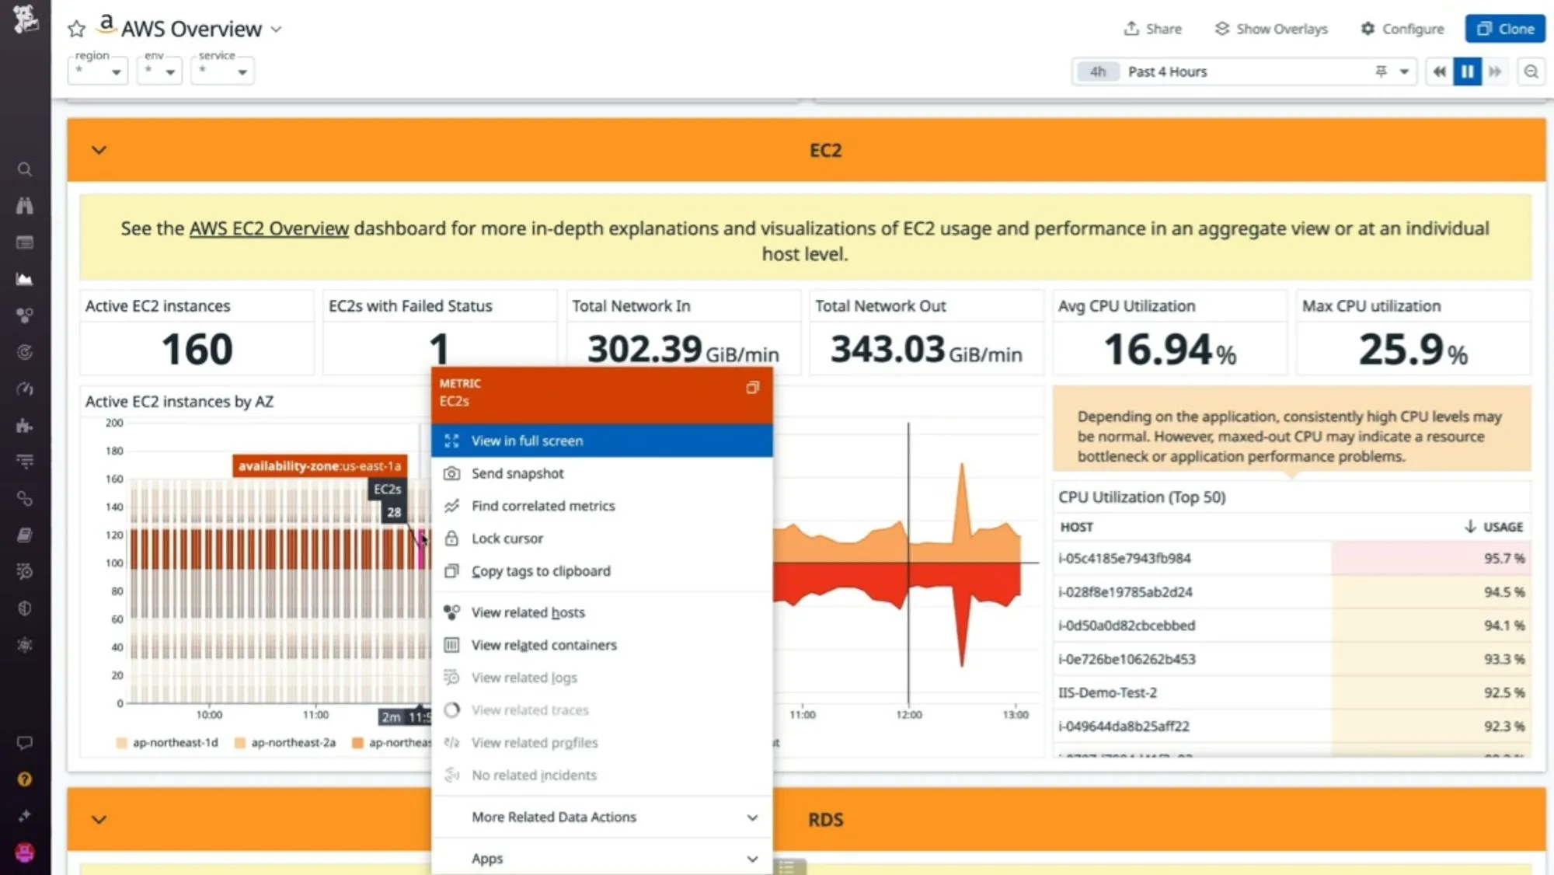Open the help question mark icon

25,779
